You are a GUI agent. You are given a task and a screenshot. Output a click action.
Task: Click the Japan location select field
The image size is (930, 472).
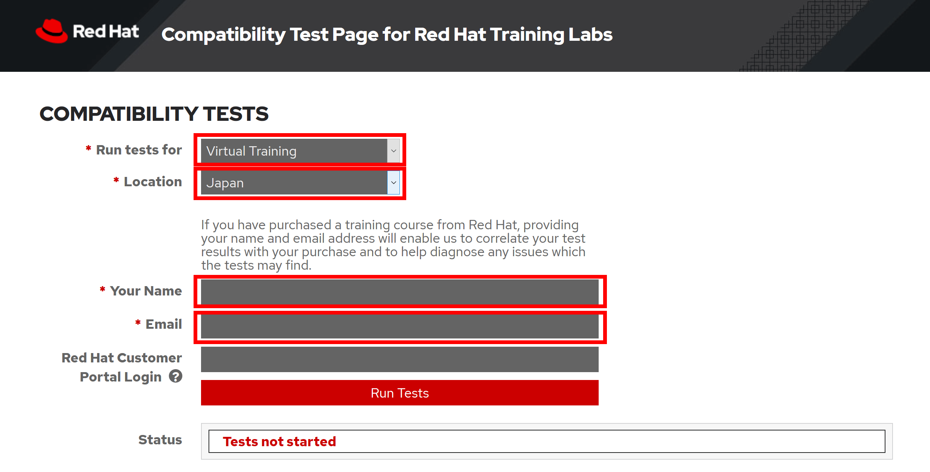click(300, 183)
